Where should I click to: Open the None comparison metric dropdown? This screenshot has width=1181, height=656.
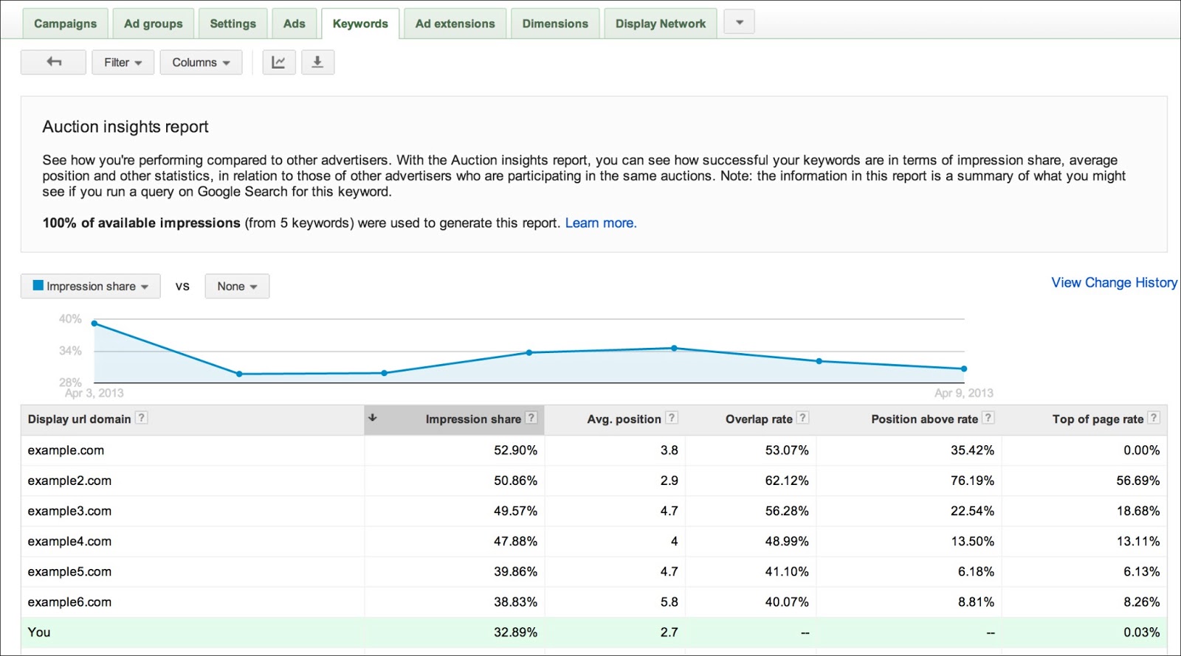coord(237,286)
